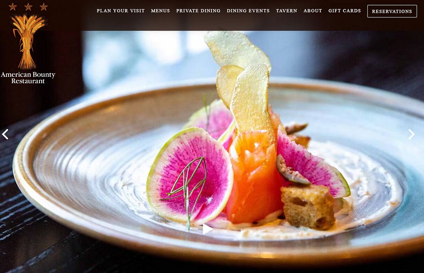Click the middle star above the logo

(x=28, y=6)
